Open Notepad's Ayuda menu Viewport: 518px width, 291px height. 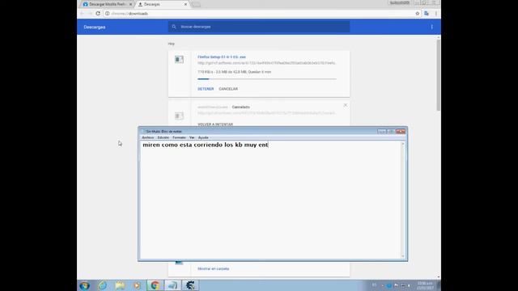coord(203,137)
